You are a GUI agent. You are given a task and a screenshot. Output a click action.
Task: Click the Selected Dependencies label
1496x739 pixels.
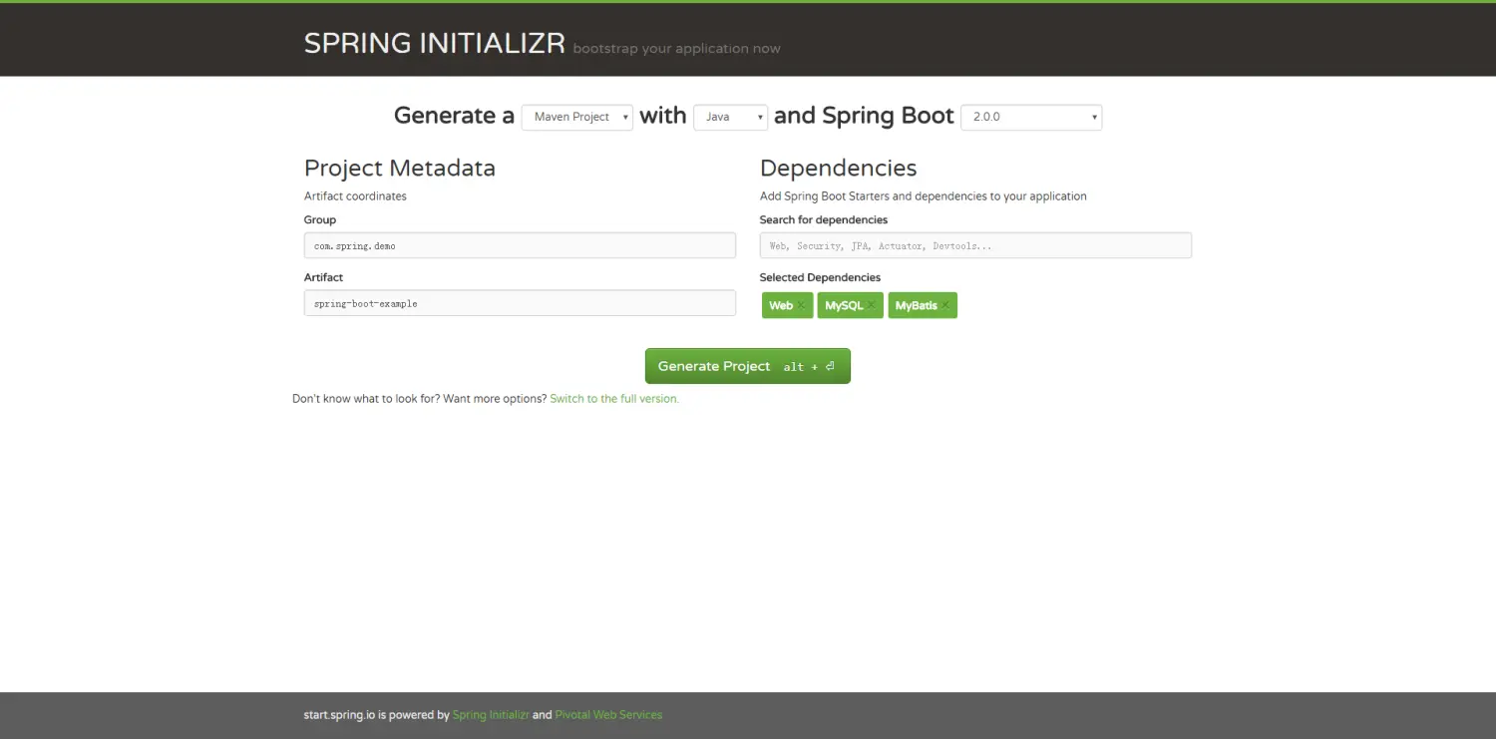(820, 277)
